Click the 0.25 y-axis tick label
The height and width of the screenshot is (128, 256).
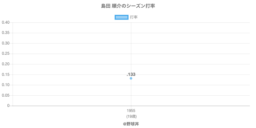pyautogui.click(x=5, y=54)
